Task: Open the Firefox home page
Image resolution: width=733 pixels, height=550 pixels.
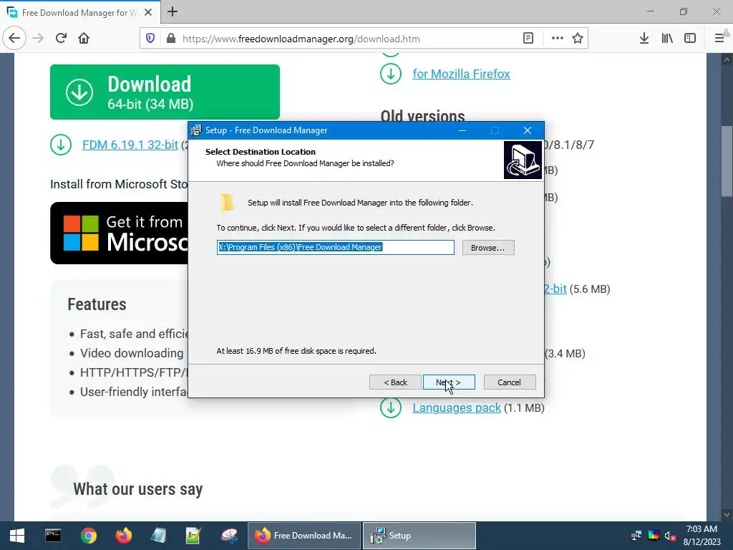Action: point(84,39)
